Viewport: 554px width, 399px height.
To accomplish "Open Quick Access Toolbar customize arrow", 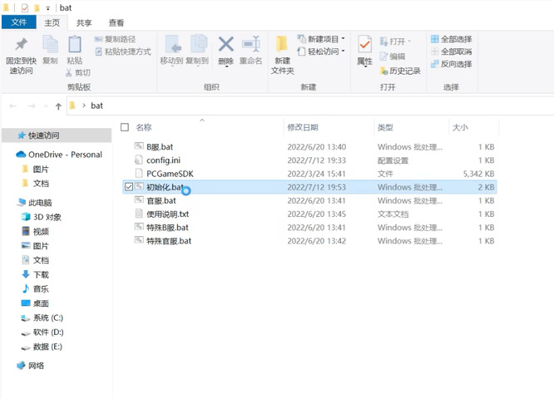I will tap(47, 8).
